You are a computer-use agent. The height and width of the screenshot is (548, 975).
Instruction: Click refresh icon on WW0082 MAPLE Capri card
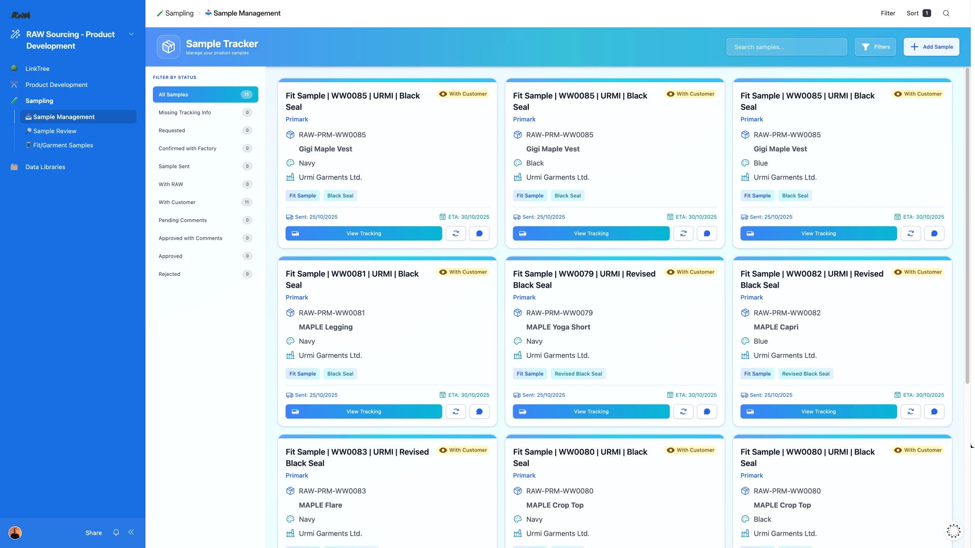[x=910, y=411]
